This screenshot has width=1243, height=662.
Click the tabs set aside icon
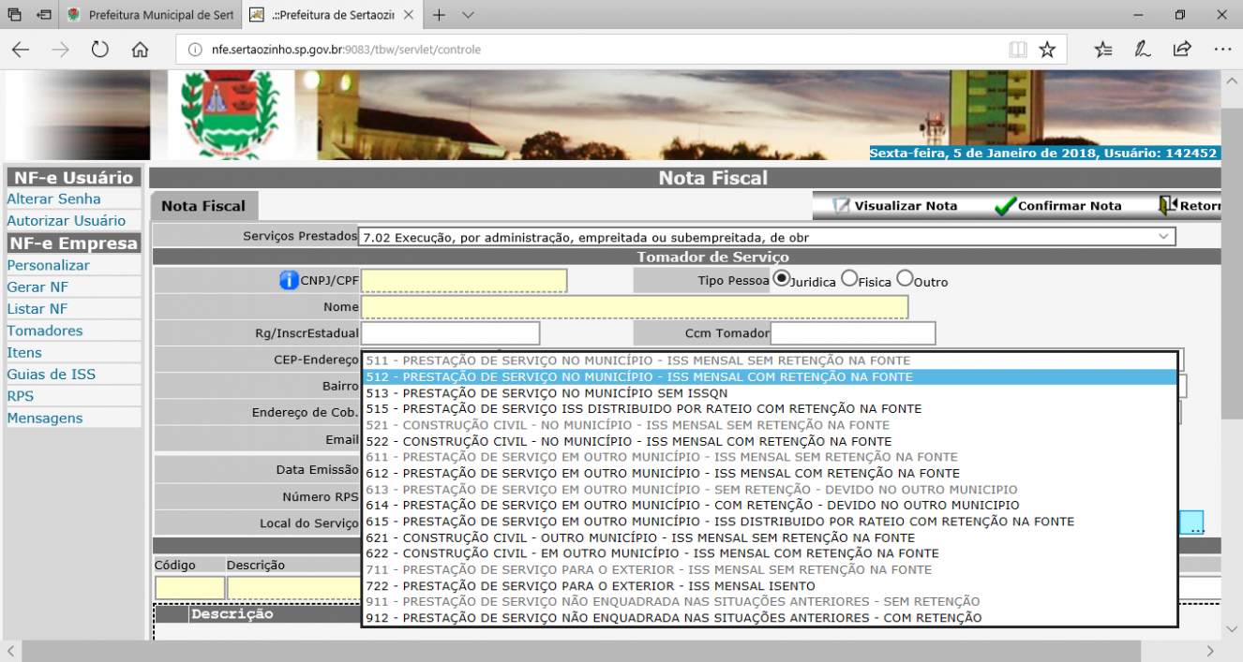pyautogui.click(x=14, y=15)
